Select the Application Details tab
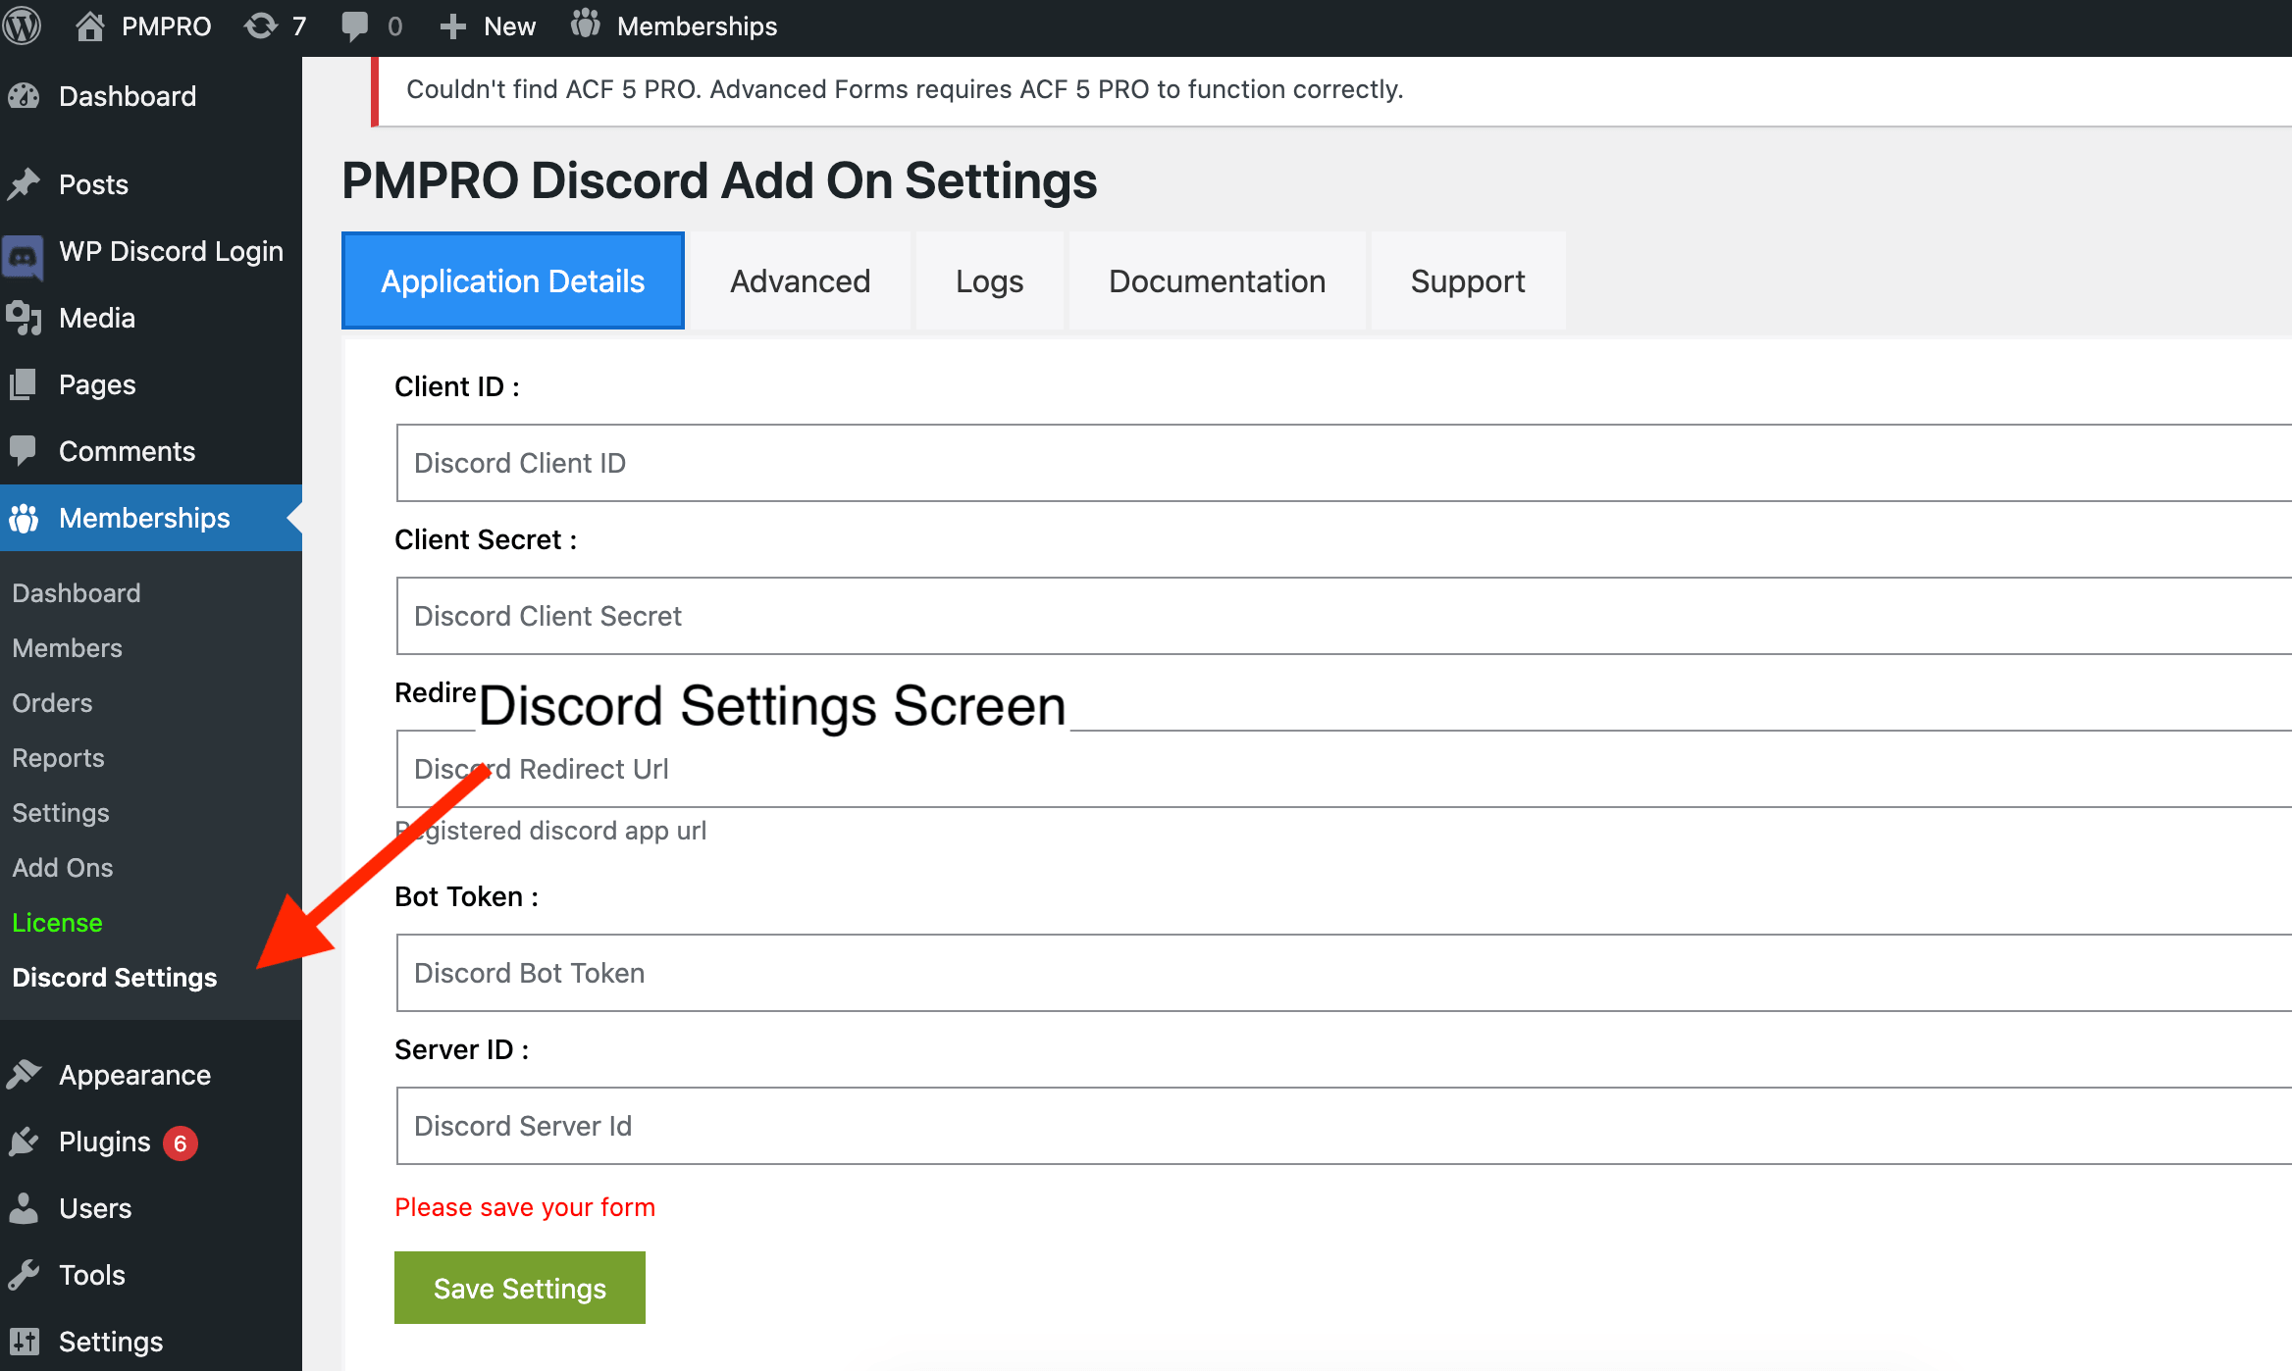The image size is (2292, 1371). point(512,279)
